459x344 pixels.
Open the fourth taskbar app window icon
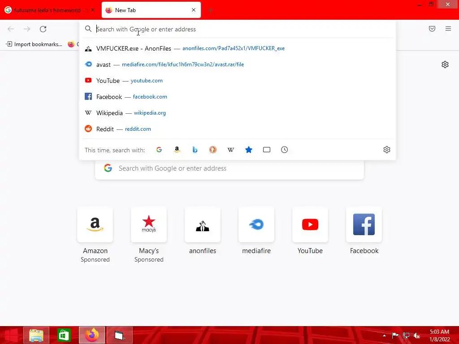tap(119, 335)
